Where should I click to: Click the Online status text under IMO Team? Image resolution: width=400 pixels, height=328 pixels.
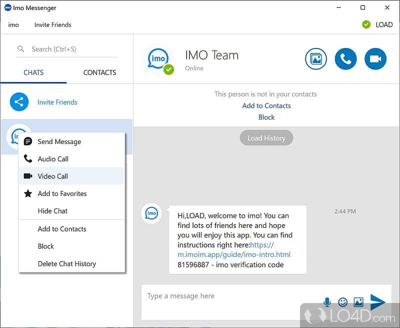click(x=194, y=68)
